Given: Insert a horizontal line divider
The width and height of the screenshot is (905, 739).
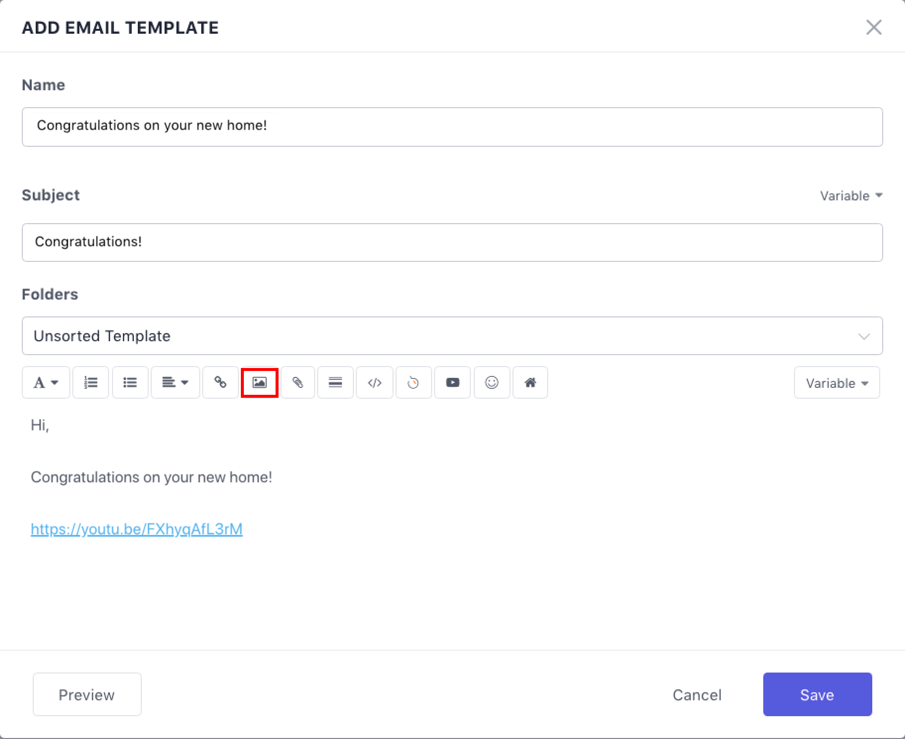Looking at the screenshot, I should tap(335, 382).
